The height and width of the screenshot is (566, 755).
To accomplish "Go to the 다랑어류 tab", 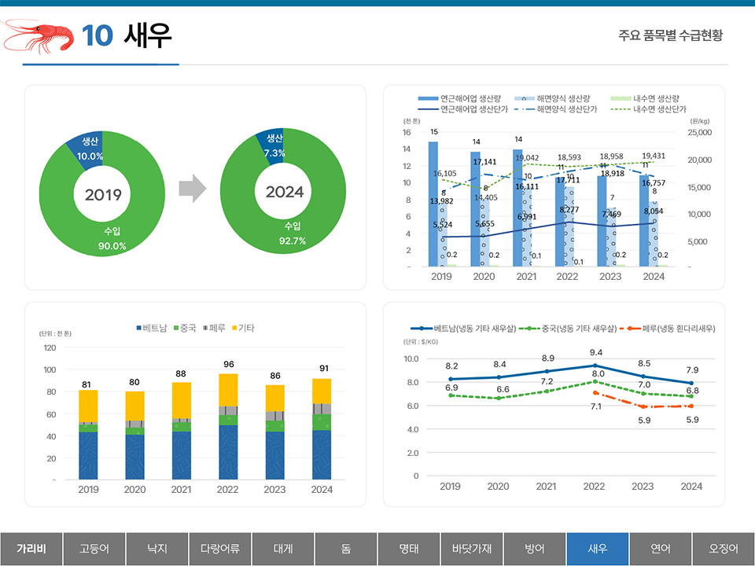I will pos(220,549).
